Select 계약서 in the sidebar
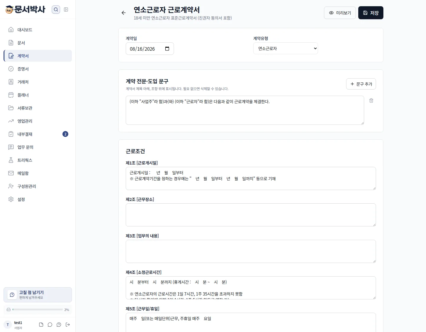Screen dimensions: 426x332 38,56
